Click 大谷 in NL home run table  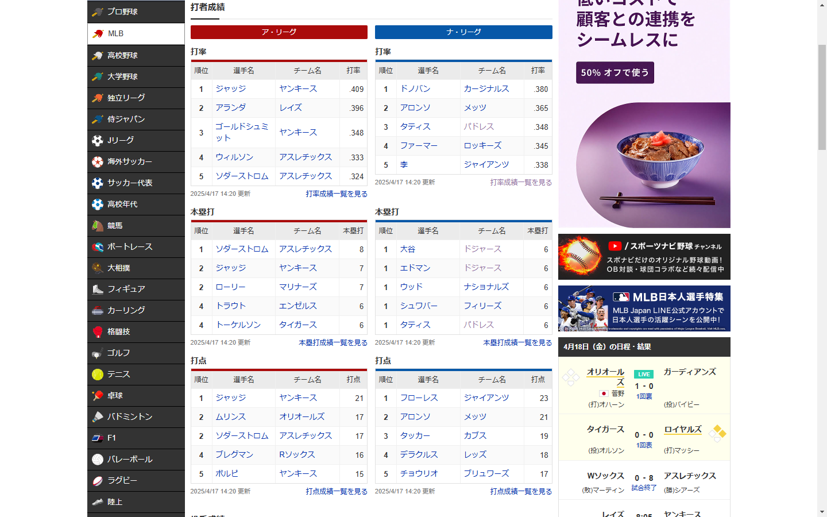pyautogui.click(x=408, y=249)
